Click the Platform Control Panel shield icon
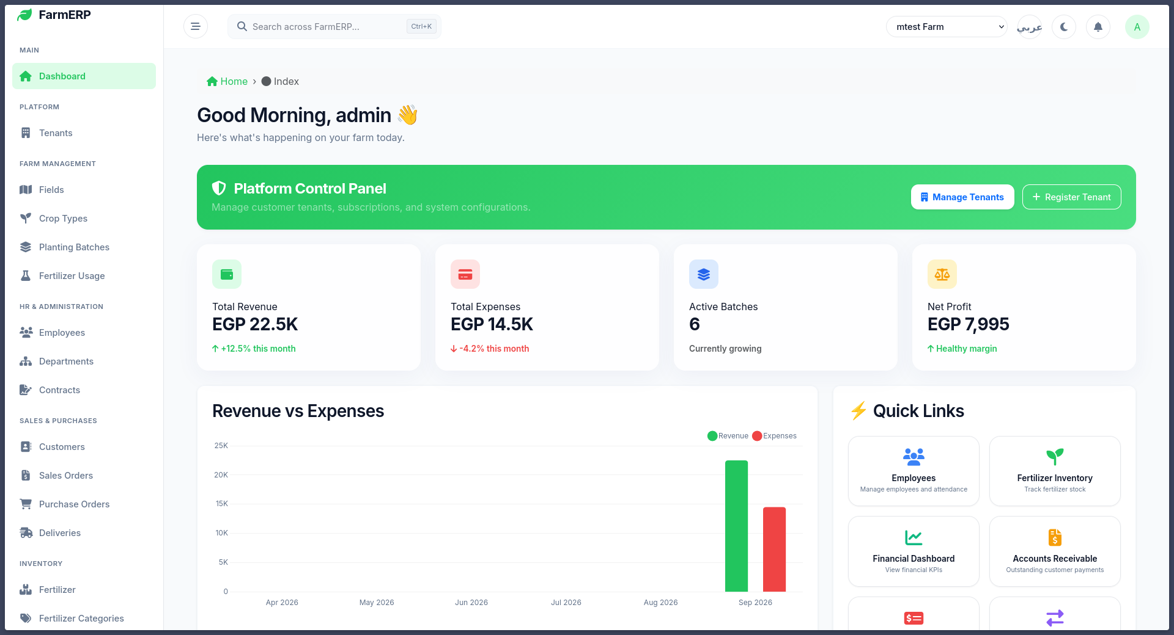 coord(219,188)
